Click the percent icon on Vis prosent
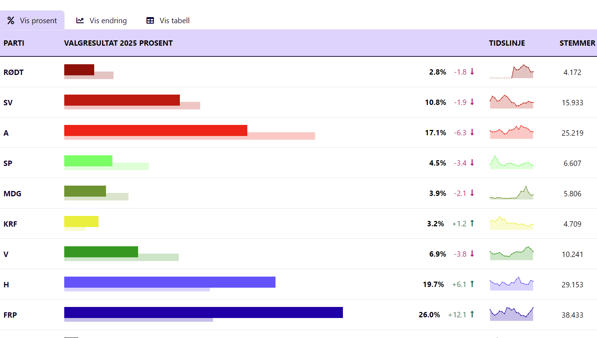597x338 pixels. coord(11,21)
